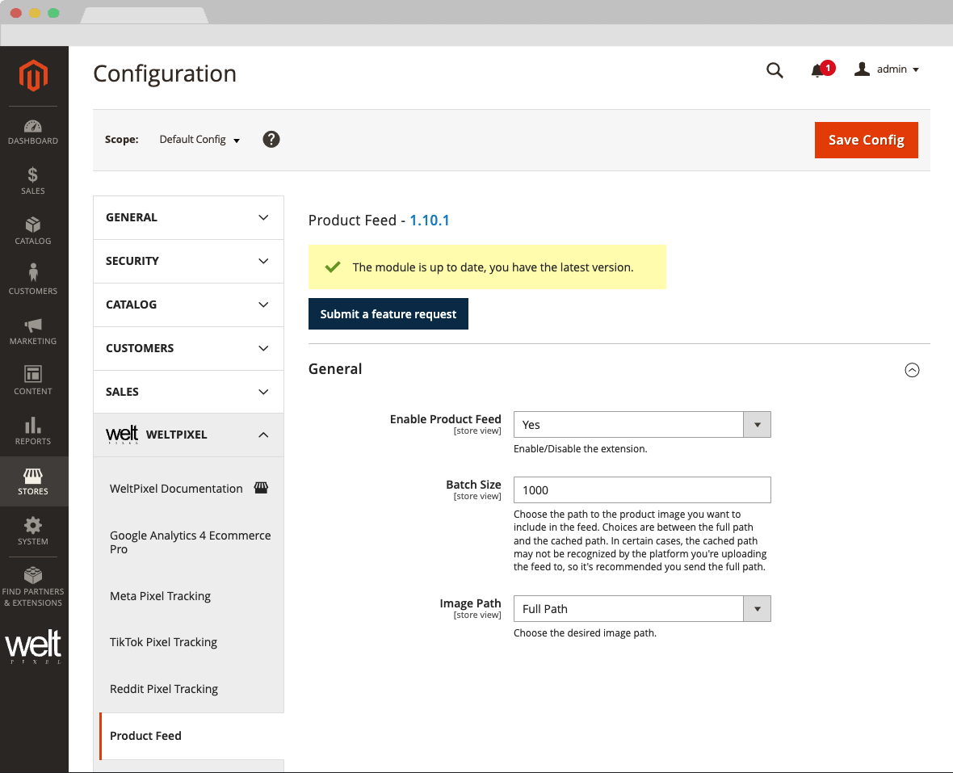This screenshot has width=953, height=773.
Task: Collapse the General section toggle
Action: pyautogui.click(x=912, y=370)
